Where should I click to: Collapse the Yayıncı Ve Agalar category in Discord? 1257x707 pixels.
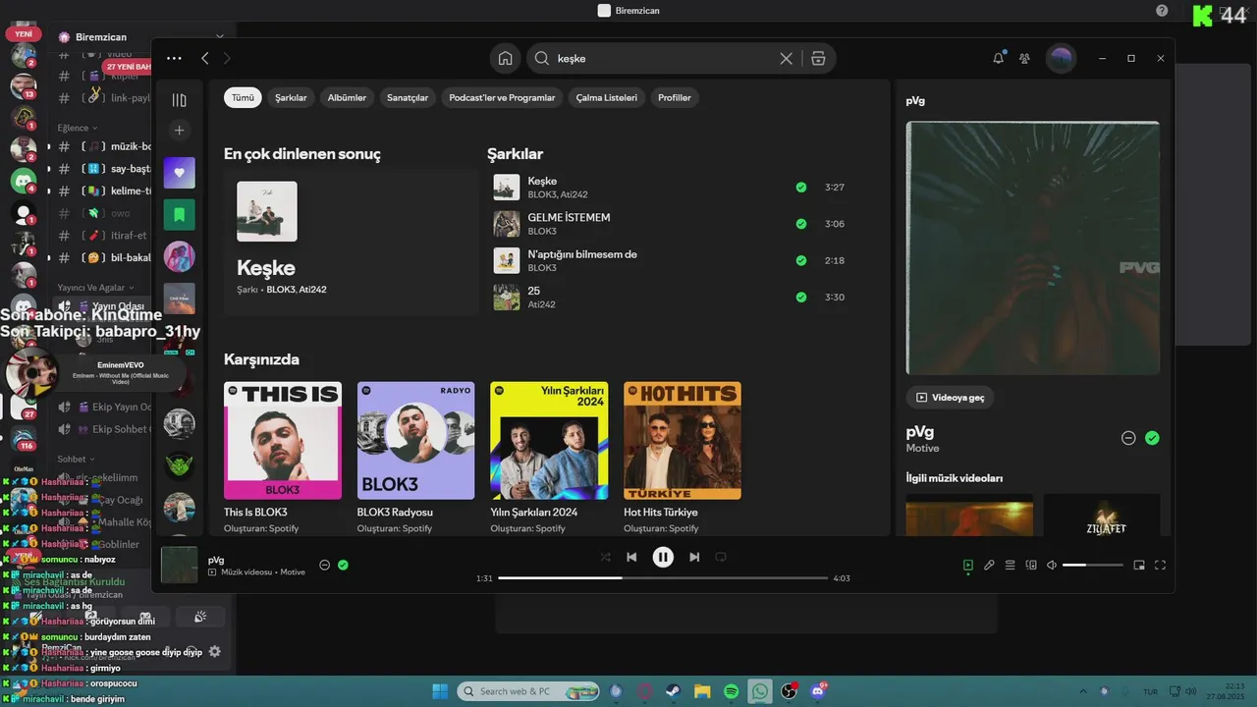click(x=95, y=288)
